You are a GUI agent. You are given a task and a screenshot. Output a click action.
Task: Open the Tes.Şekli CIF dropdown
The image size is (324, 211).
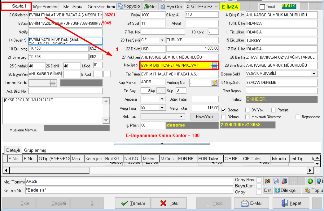click(x=162, y=40)
